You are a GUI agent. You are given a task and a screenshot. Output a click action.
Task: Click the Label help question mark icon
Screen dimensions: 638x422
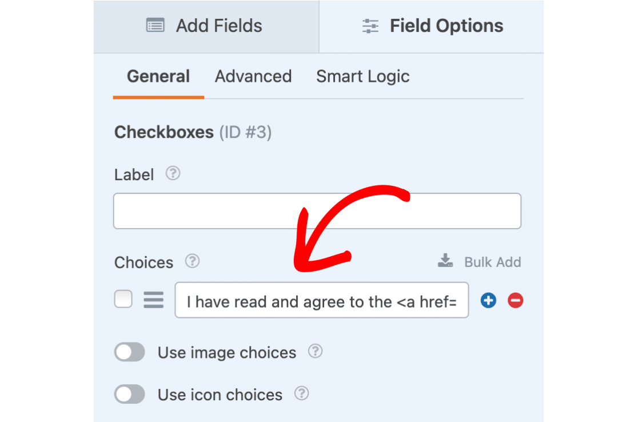point(173,174)
